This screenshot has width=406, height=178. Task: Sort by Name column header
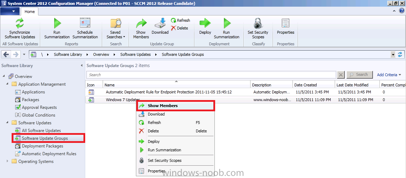tap(176, 85)
